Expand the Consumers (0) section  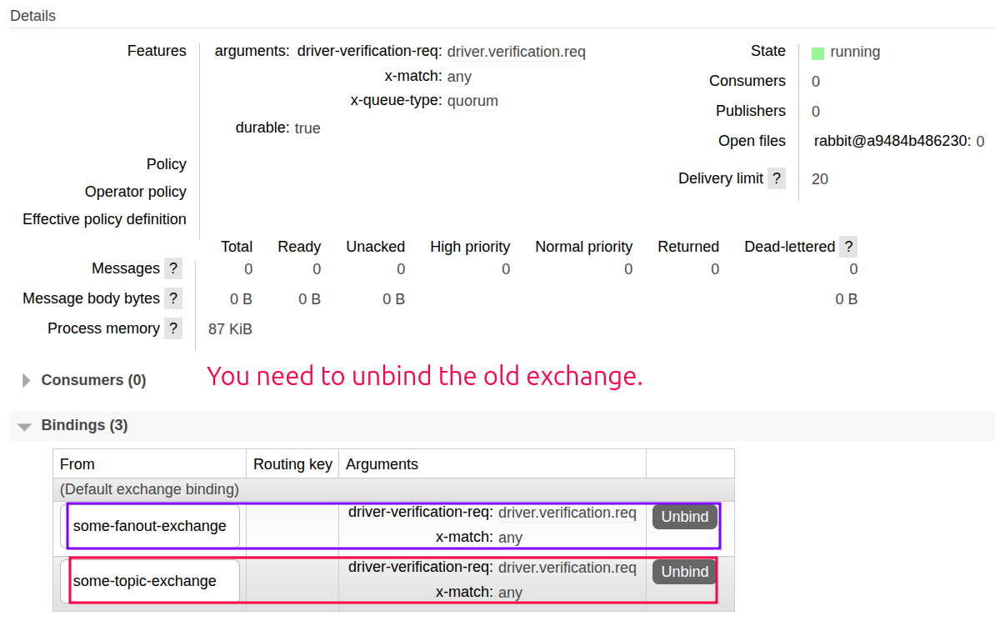[92, 380]
